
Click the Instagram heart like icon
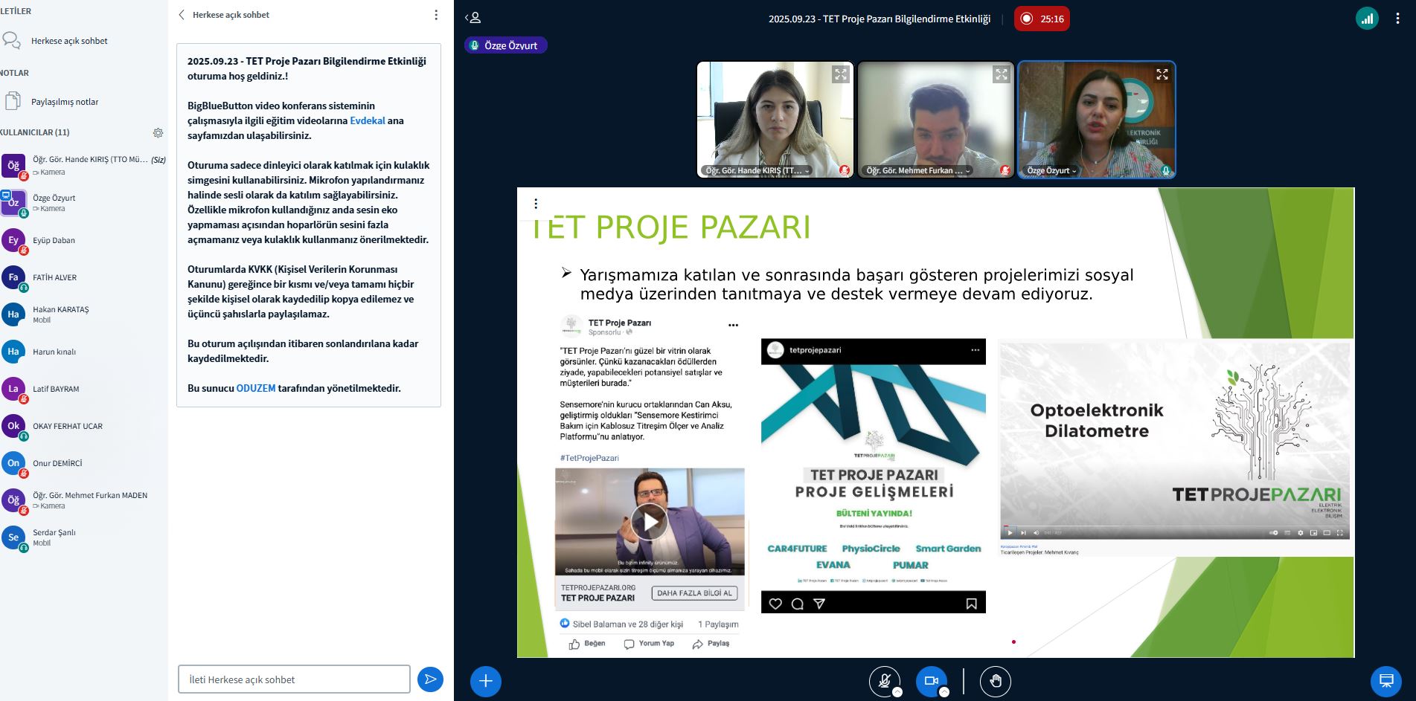[x=775, y=604]
